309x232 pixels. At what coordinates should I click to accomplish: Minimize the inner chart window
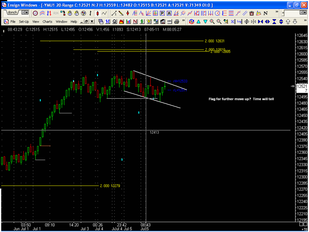82,21
